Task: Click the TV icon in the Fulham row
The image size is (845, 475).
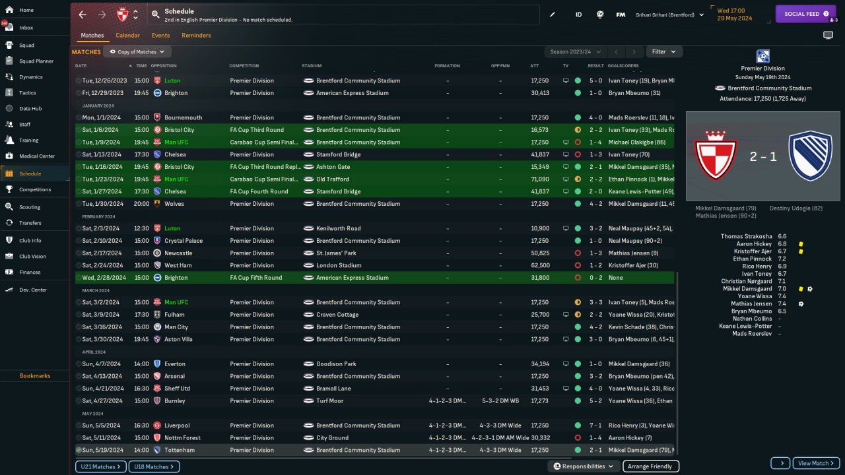Action: (566, 315)
